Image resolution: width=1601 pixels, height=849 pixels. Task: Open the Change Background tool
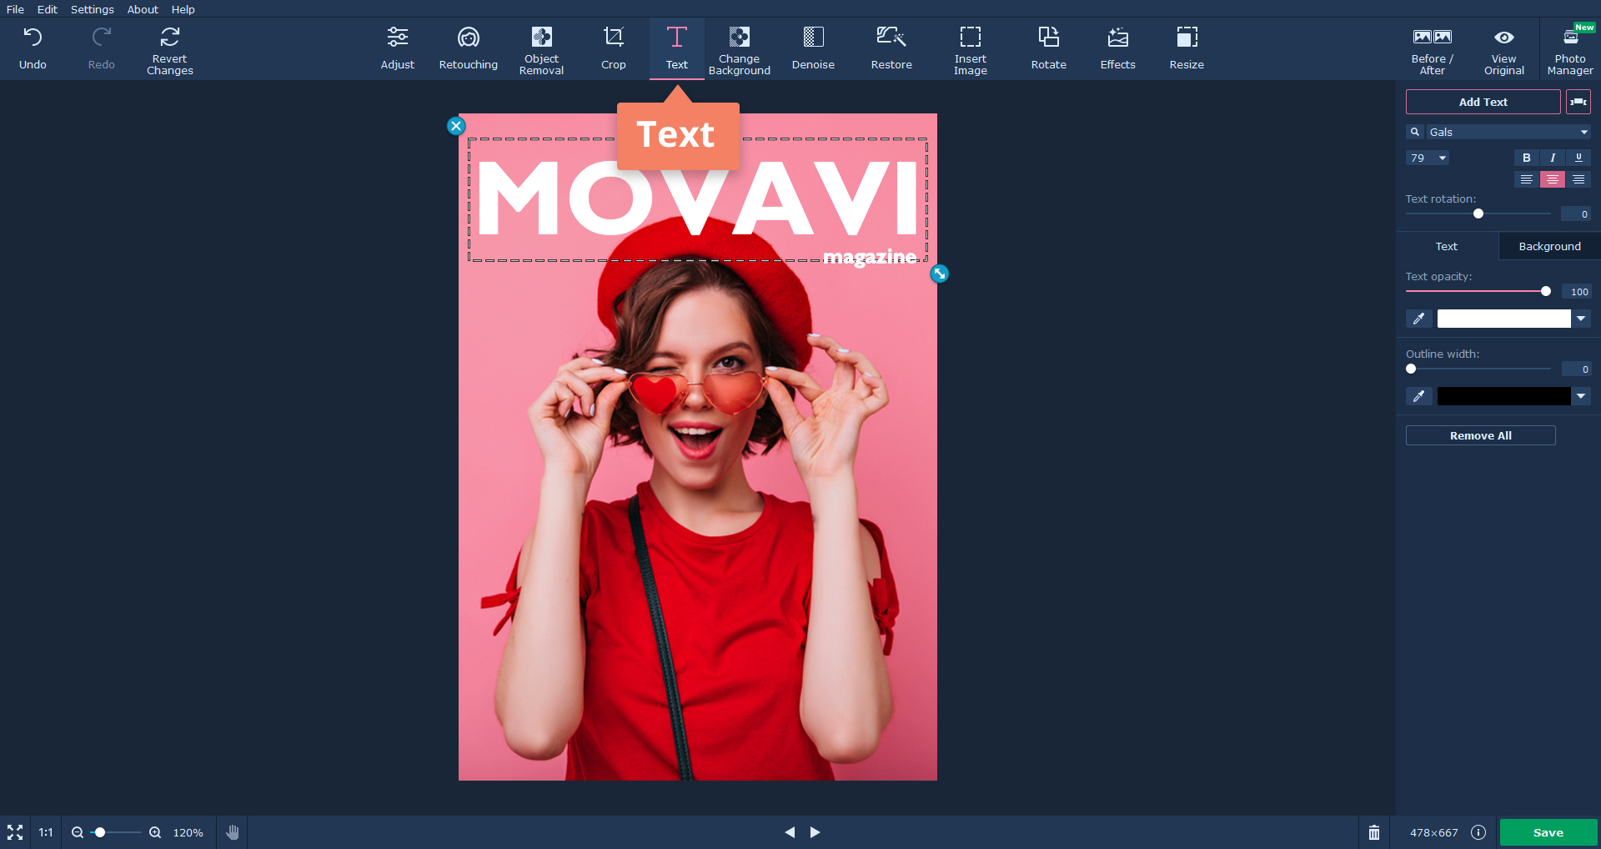(x=740, y=50)
